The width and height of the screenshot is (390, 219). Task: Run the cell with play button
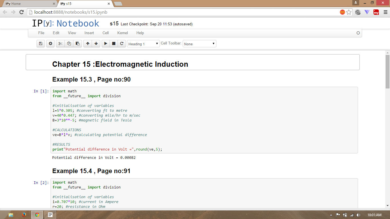point(106,44)
